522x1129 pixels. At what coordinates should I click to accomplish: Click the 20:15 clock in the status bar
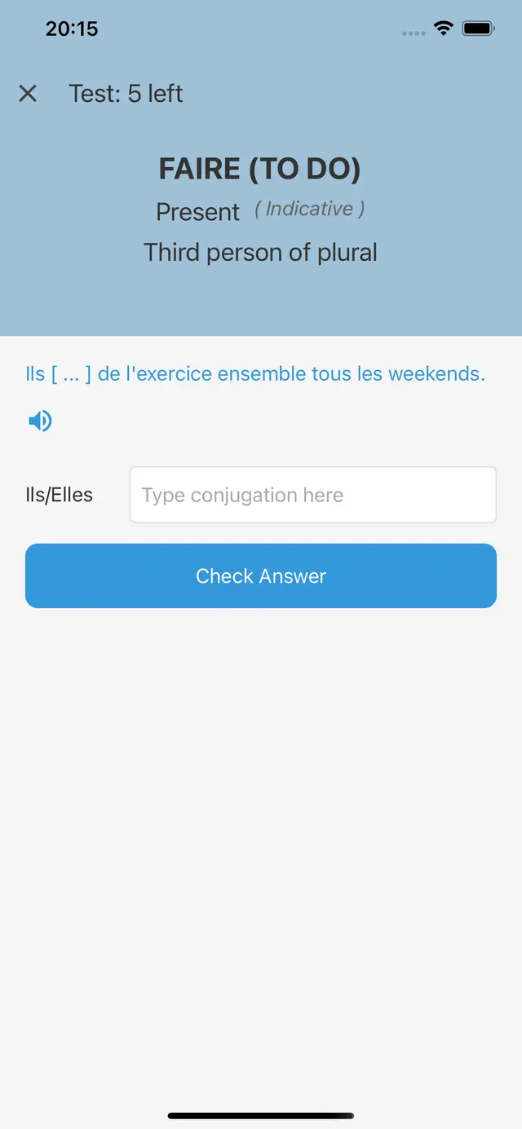coord(72,29)
